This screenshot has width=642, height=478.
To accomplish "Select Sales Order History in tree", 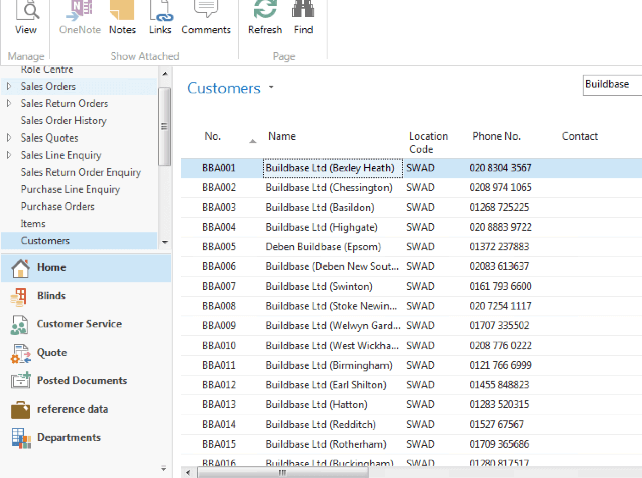I will pos(63,121).
